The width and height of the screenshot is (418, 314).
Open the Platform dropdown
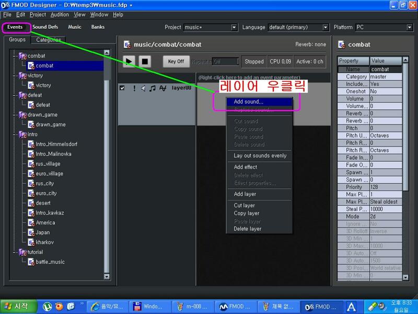[x=410, y=27]
